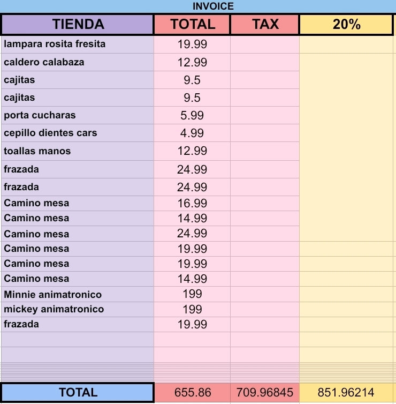This screenshot has height=404, width=396.
Task: Select the 4.99 price cell
Action: coord(192,133)
